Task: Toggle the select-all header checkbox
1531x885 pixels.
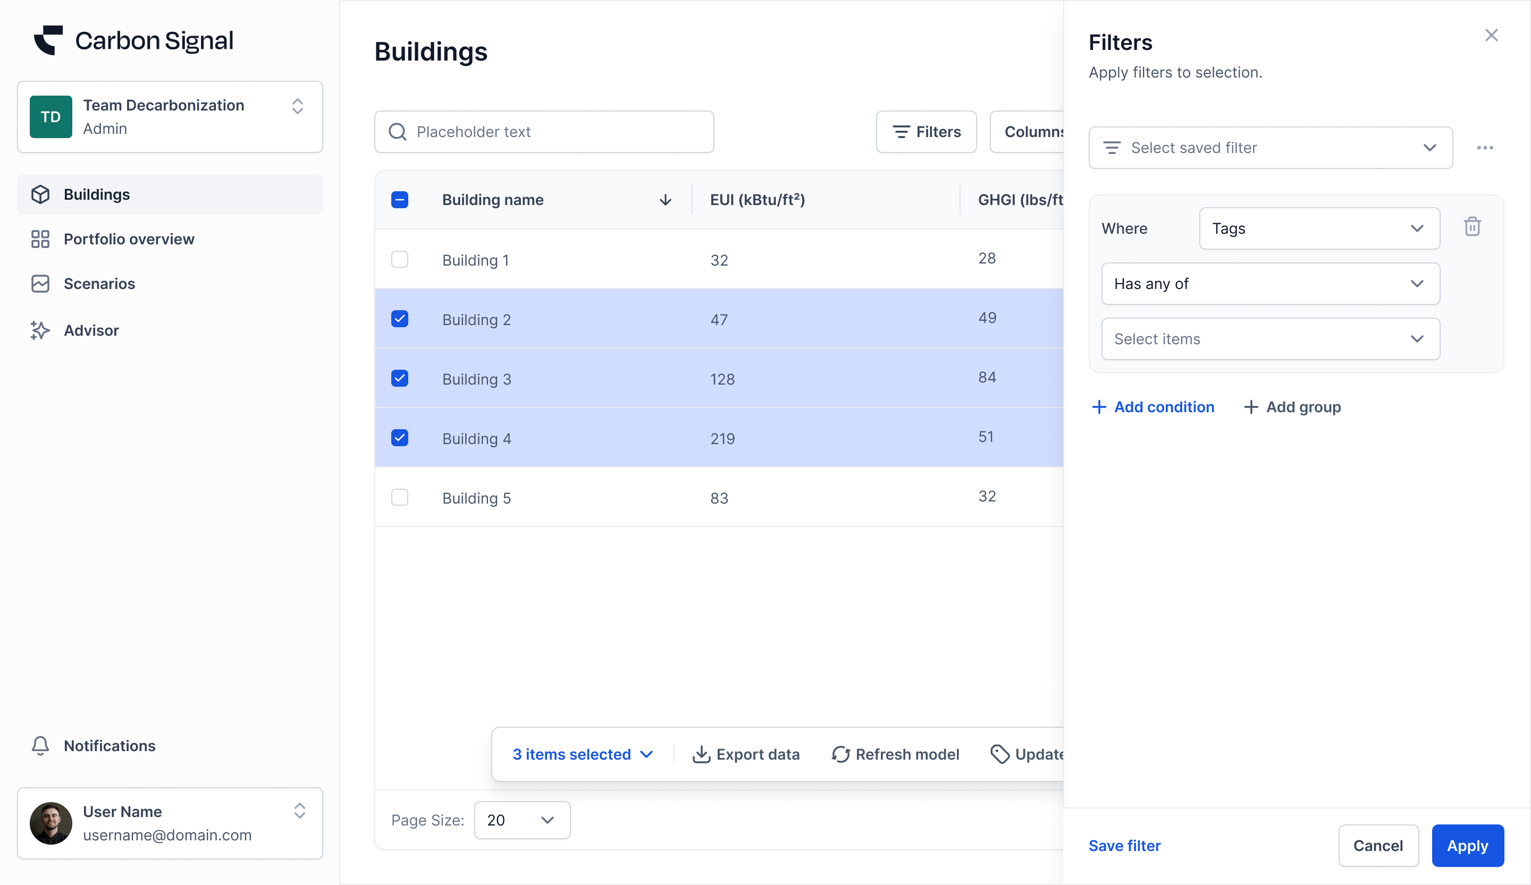Action: (x=400, y=200)
